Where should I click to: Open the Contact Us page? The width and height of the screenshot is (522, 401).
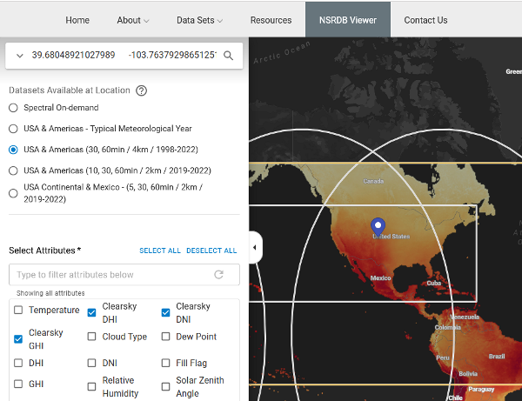coord(425,20)
